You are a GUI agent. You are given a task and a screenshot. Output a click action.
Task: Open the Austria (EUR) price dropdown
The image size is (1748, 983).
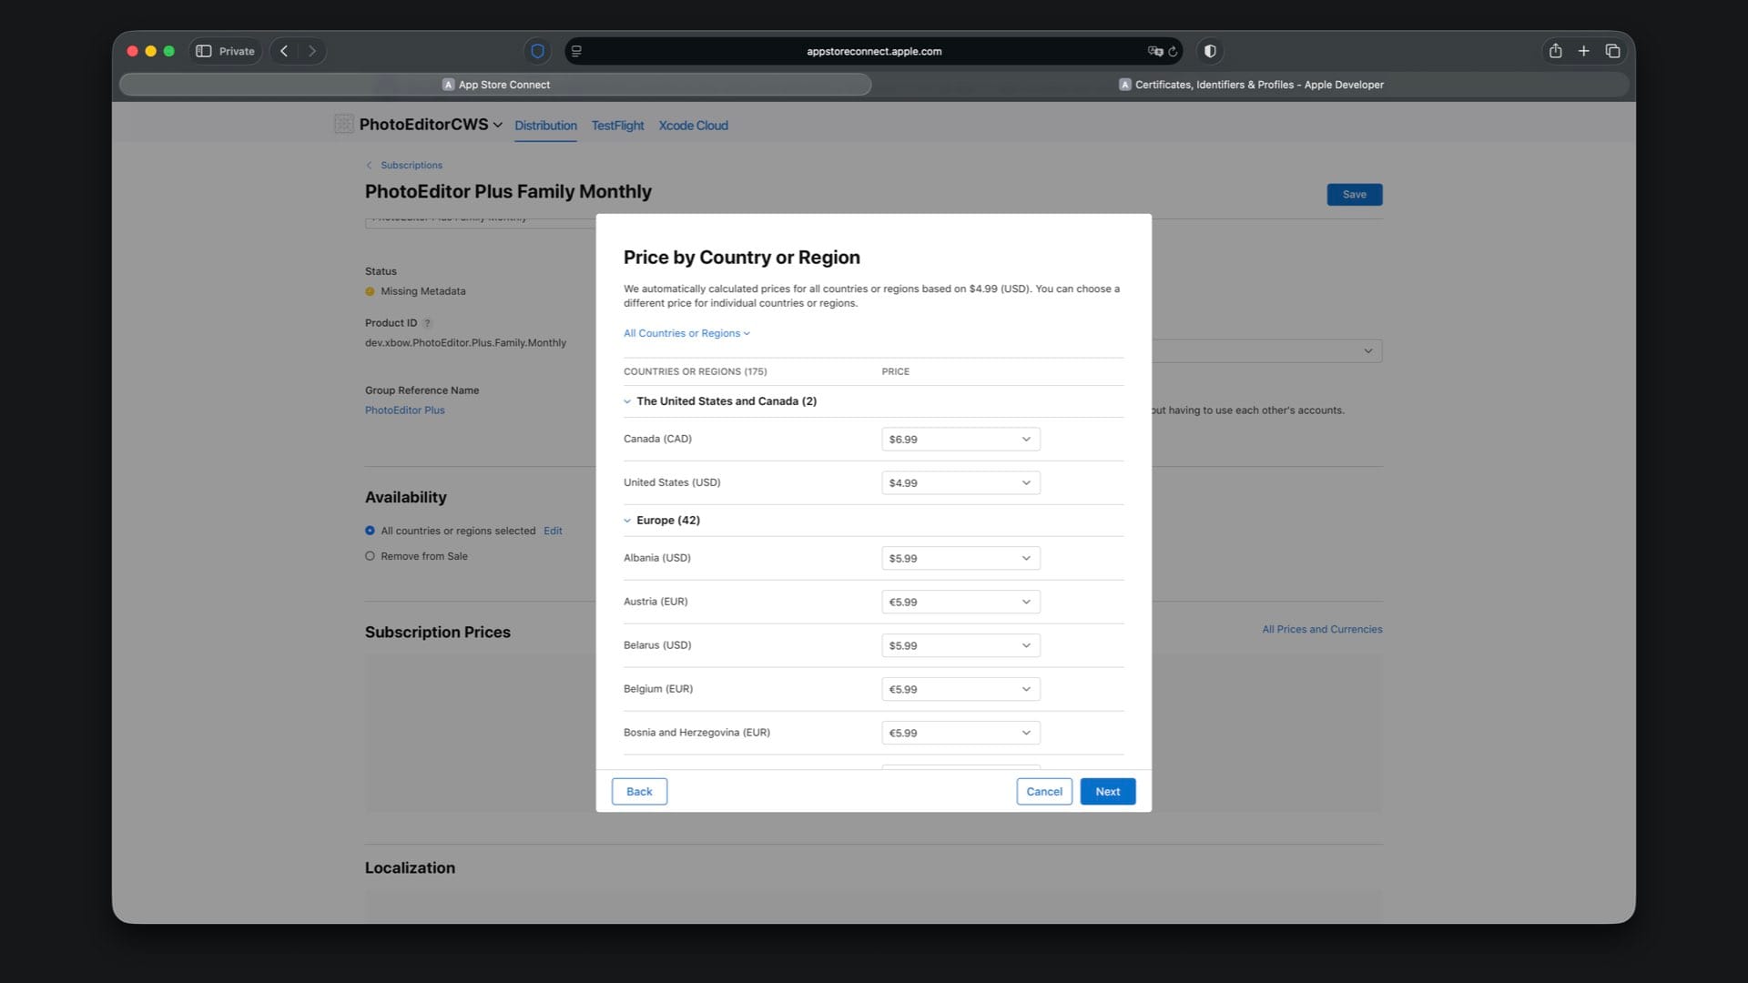click(x=960, y=602)
